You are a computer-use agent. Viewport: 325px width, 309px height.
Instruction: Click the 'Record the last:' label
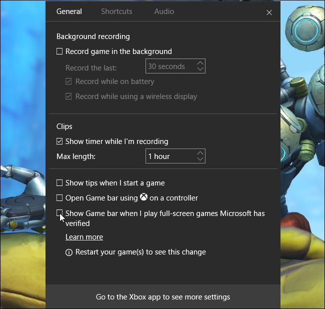click(91, 68)
